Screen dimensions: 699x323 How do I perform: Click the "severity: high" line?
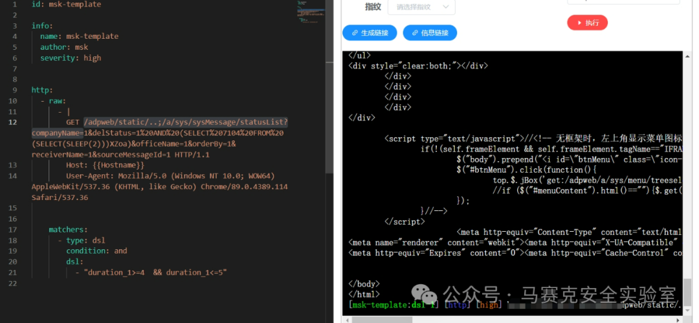[71, 58]
